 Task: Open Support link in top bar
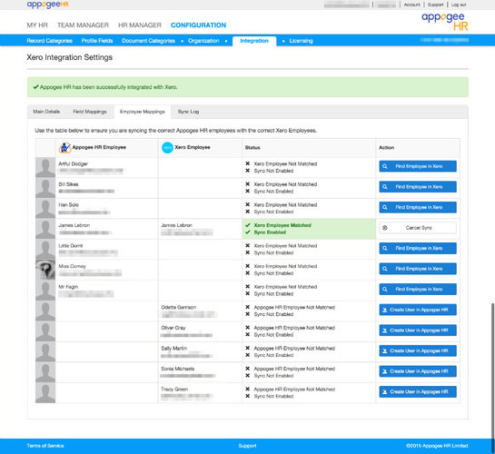(436, 5)
